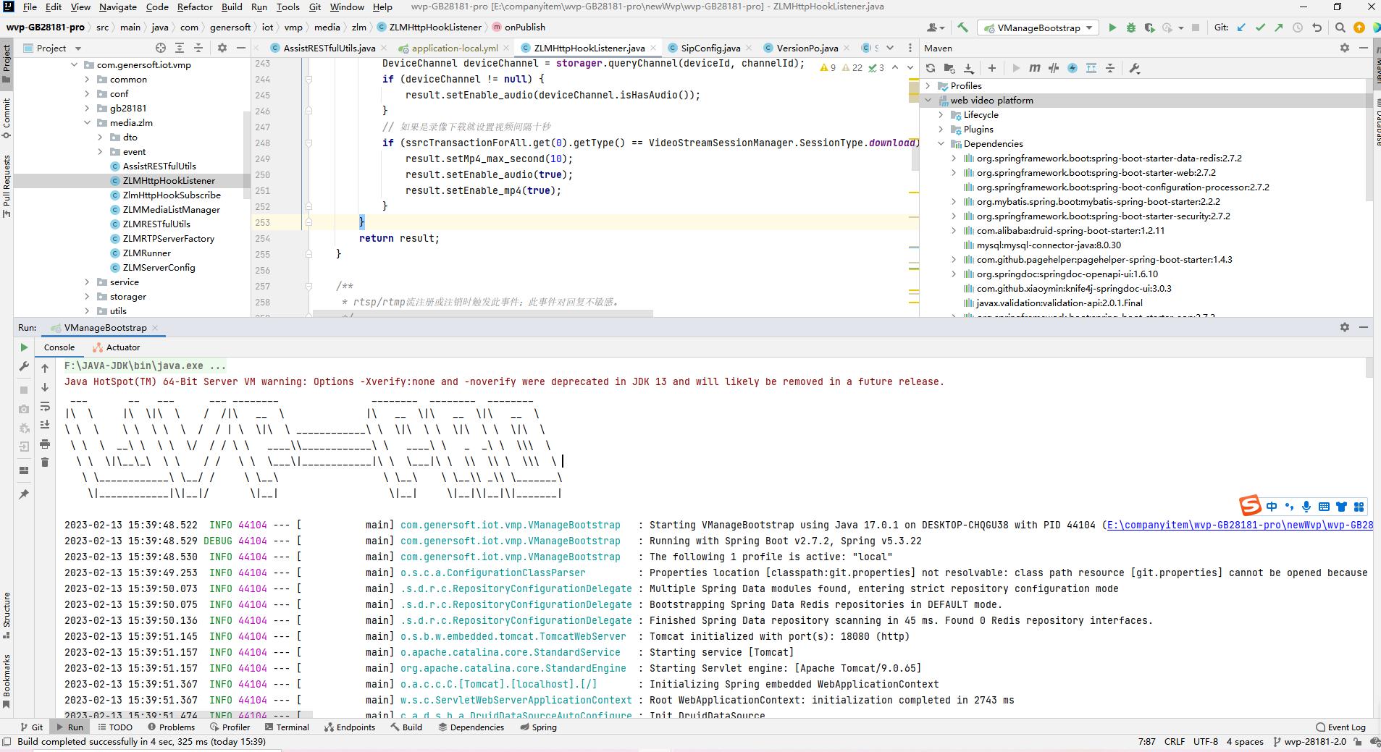
Task: Clear console output with trash icon
Action: (x=45, y=462)
